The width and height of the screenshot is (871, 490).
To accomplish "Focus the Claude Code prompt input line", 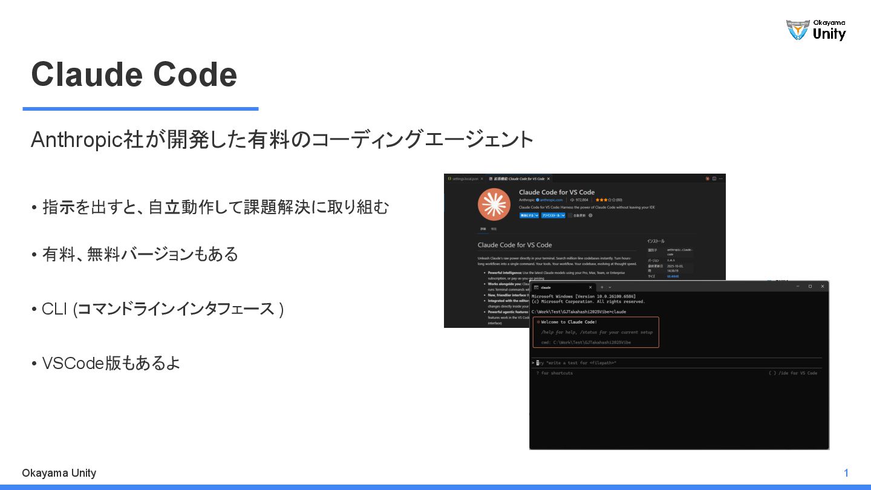I will point(676,363).
